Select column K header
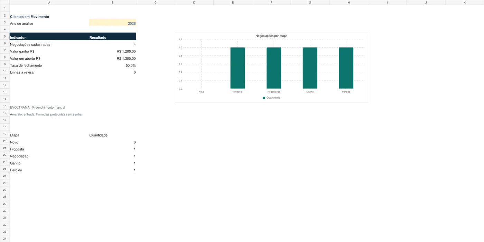This screenshot has width=484, height=242. pyautogui.click(x=465, y=2)
